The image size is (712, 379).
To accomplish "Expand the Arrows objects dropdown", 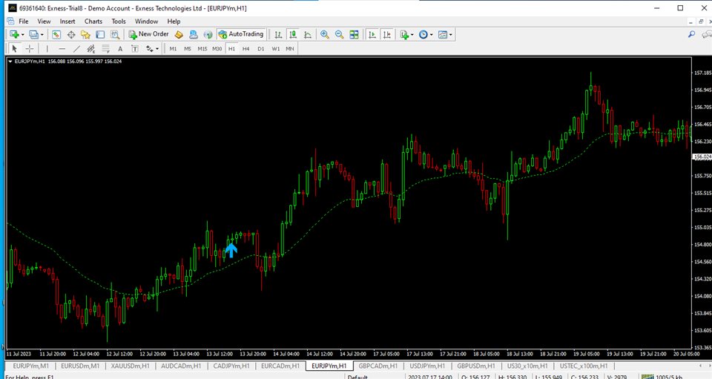I will pos(157,48).
